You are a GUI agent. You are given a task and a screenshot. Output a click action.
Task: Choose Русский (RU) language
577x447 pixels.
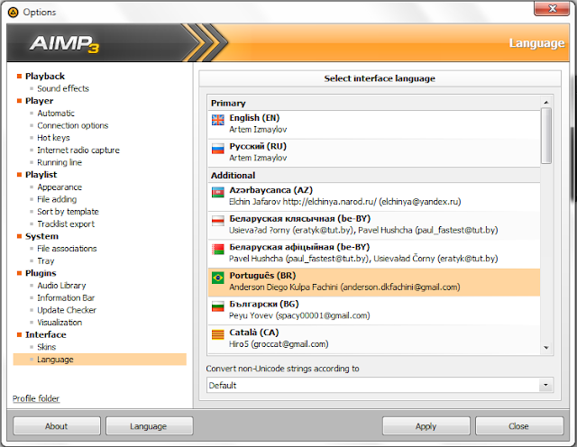[374, 152]
